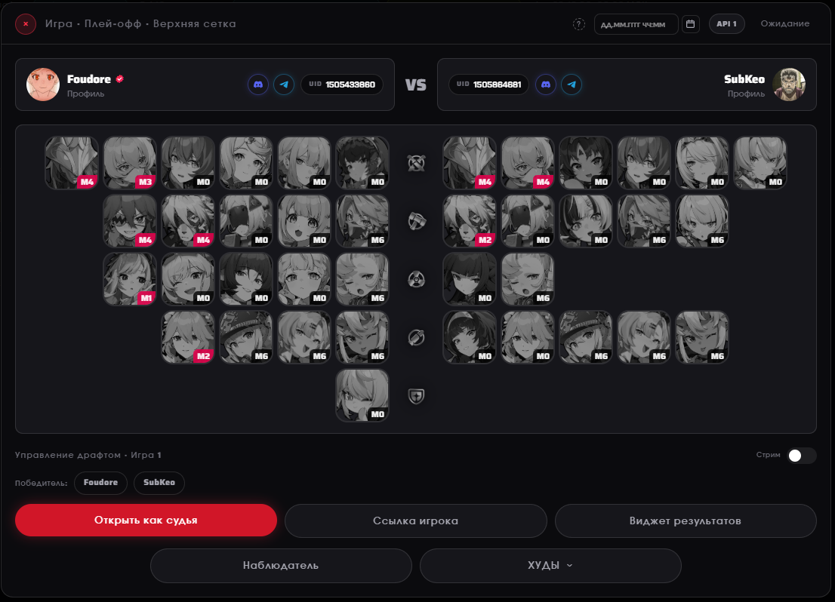Click the Открыть как судья button

pos(146,520)
